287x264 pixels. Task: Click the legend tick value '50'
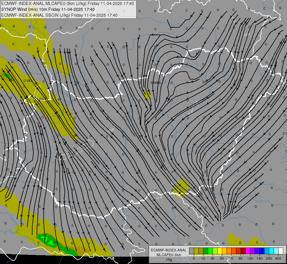tap(222, 258)
